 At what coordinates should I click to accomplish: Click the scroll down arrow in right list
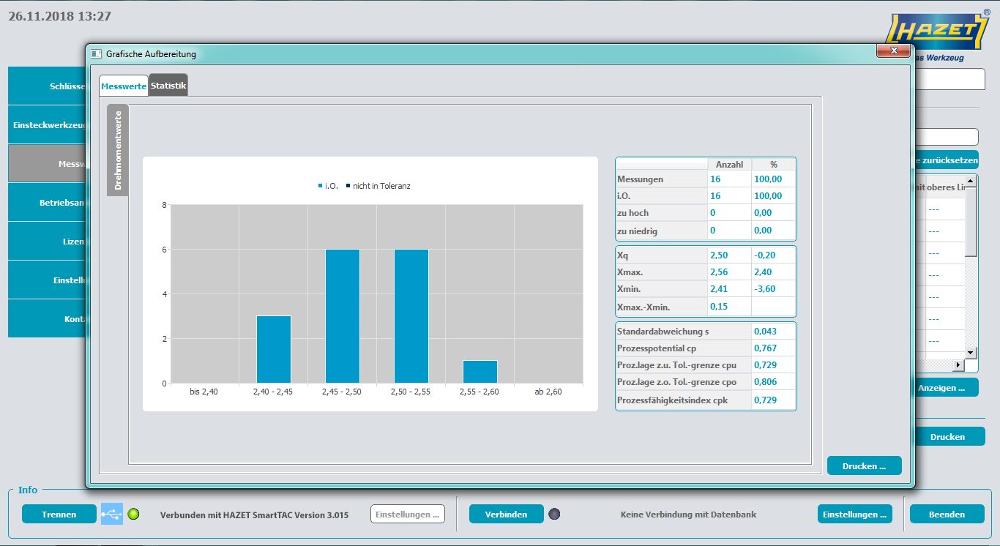(971, 352)
